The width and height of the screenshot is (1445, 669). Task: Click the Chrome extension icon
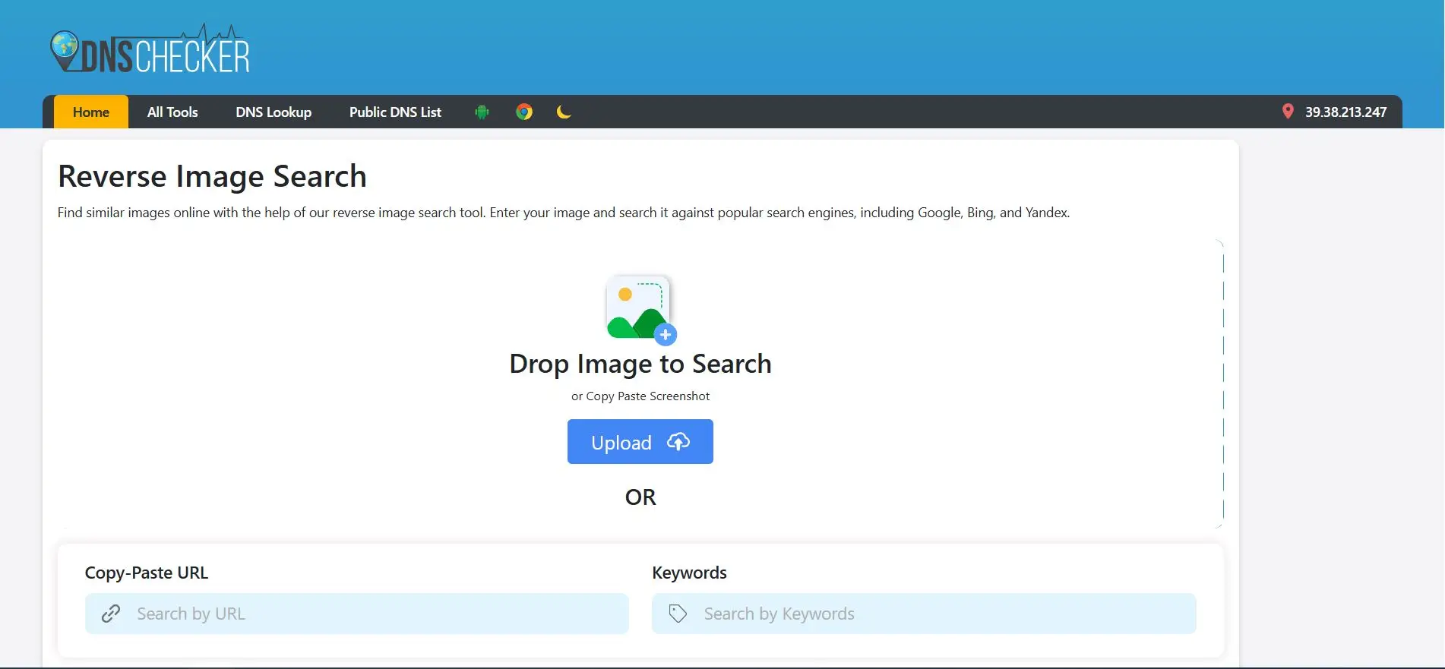pyautogui.click(x=524, y=112)
